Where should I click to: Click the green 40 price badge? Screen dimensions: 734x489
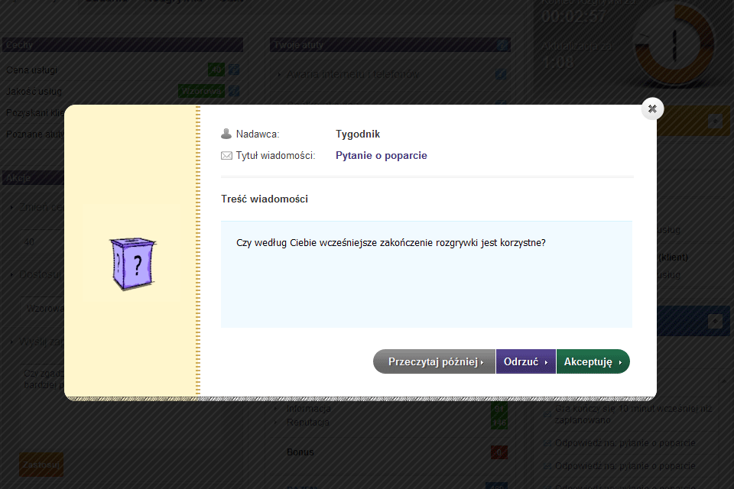(x=216, y=70)
